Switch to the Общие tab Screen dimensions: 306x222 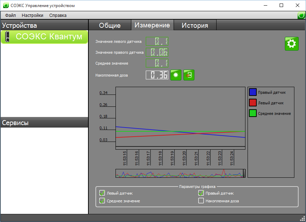click(x=110, y=25)
